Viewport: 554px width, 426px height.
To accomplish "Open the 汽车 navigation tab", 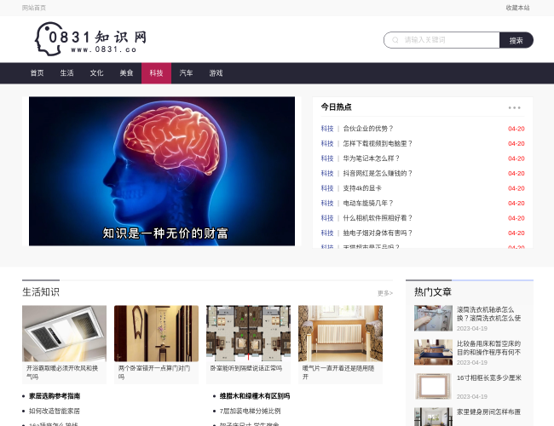I will [186, 73].
